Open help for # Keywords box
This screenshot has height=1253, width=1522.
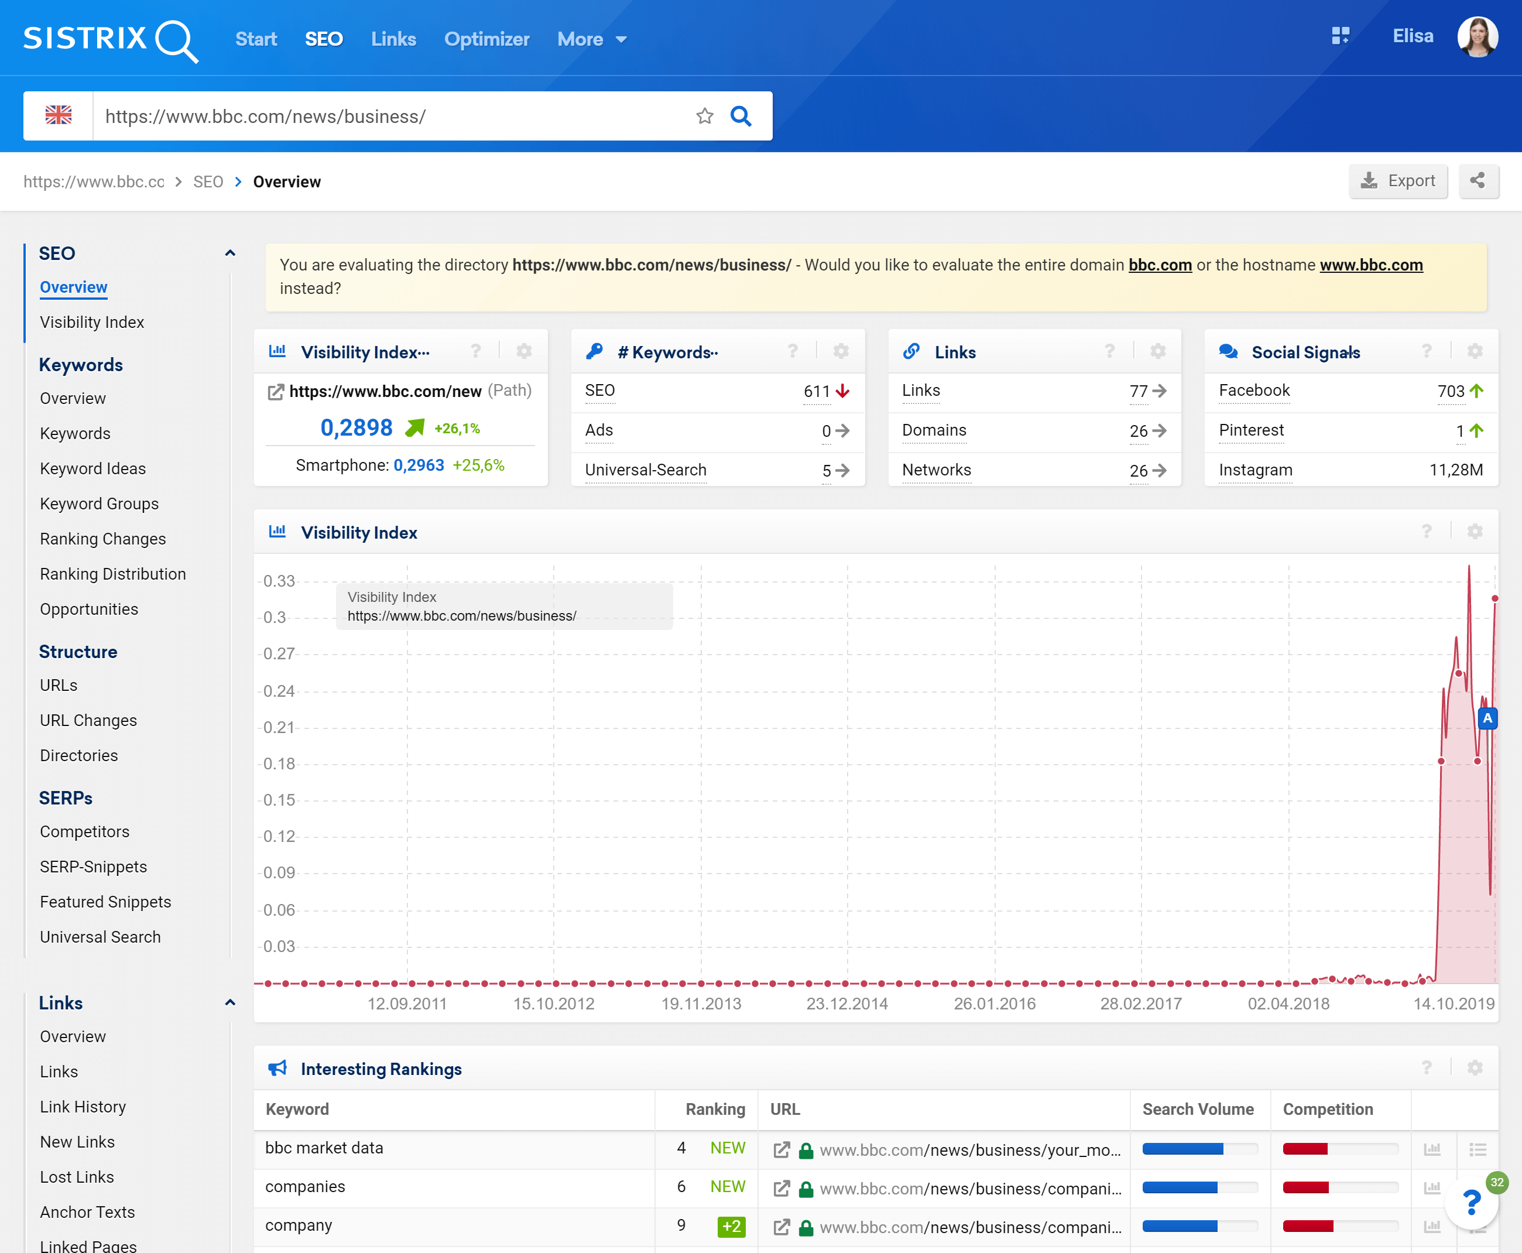click(793, 351)
